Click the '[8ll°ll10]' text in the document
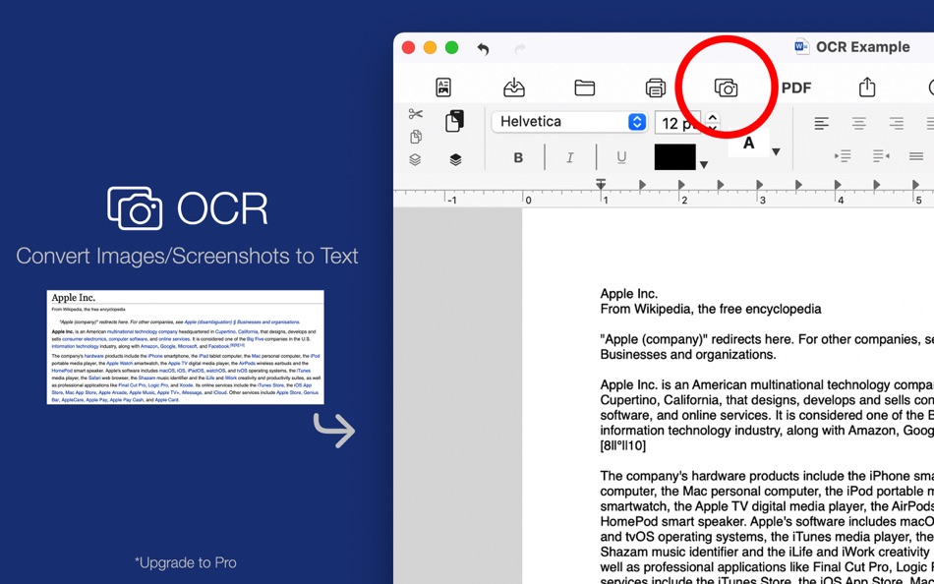 623,445
